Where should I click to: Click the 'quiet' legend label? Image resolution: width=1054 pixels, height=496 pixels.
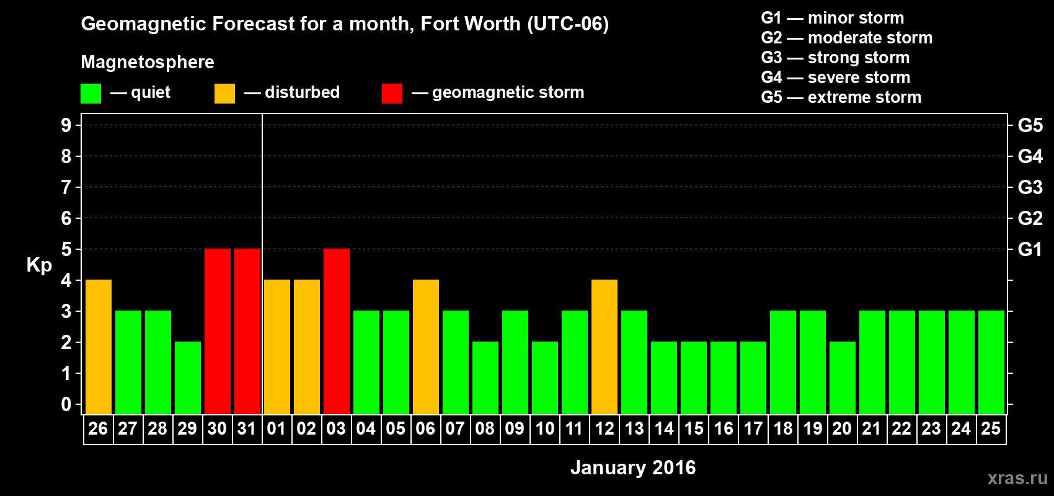(x=151, y=93)
